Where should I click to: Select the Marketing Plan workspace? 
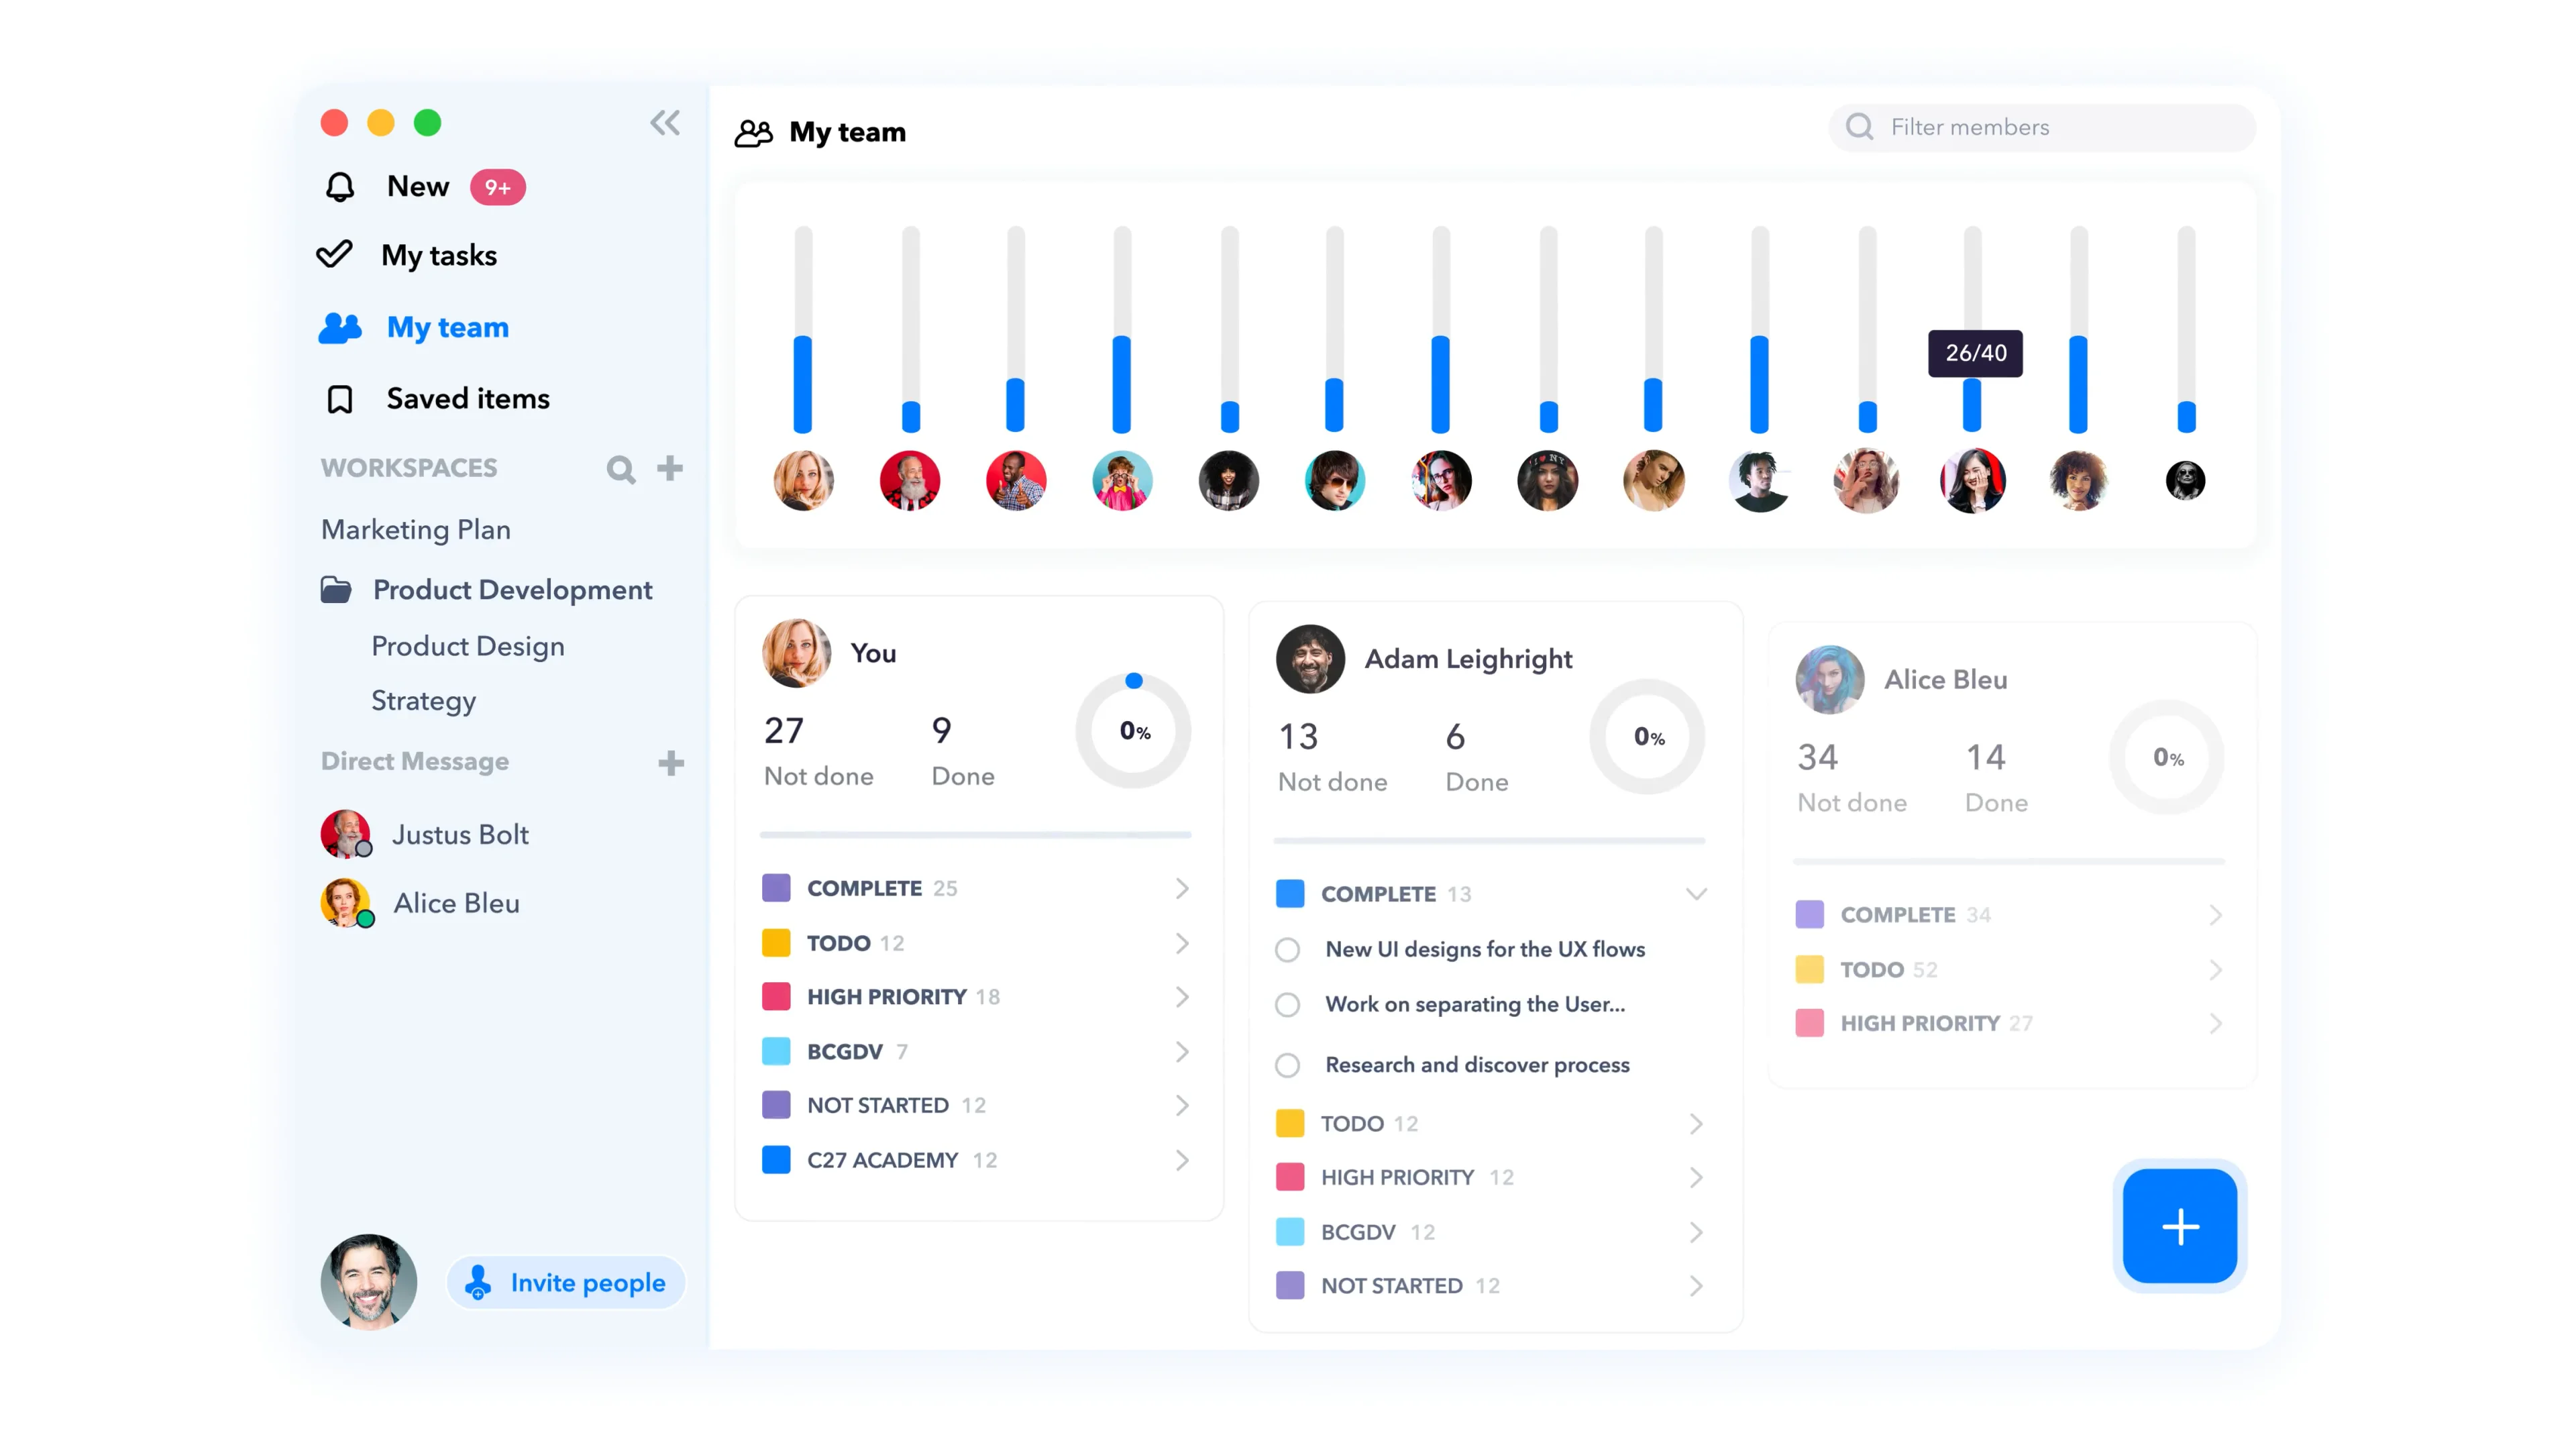coord(415,530)
